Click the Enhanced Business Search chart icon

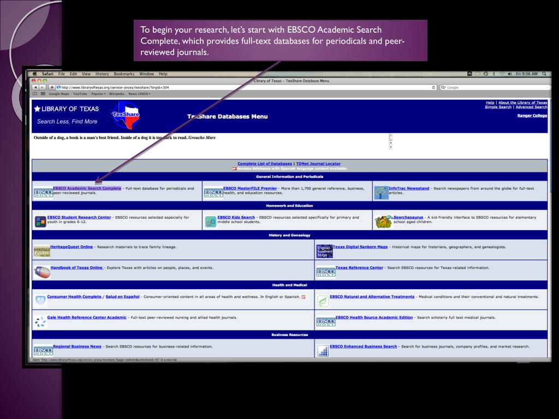tap(323, 351)
